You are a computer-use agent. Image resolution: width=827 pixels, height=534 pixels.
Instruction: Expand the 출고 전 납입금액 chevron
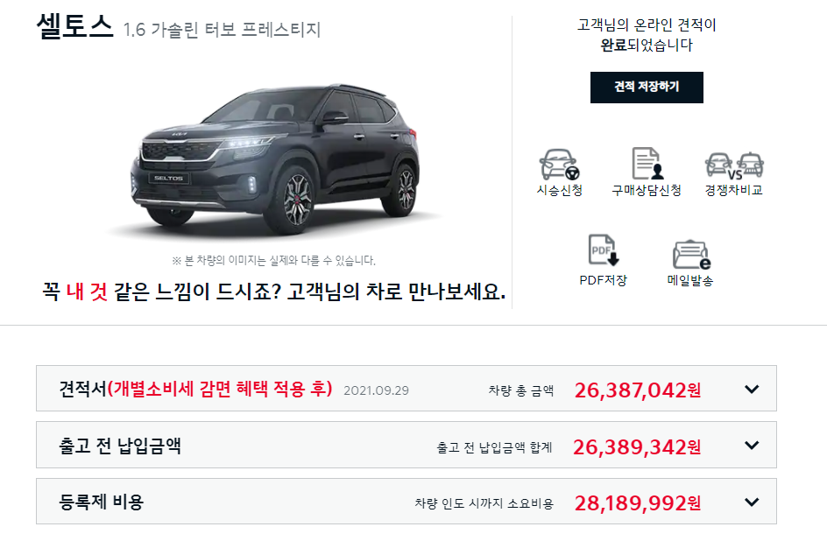click(x=752, y=446)
